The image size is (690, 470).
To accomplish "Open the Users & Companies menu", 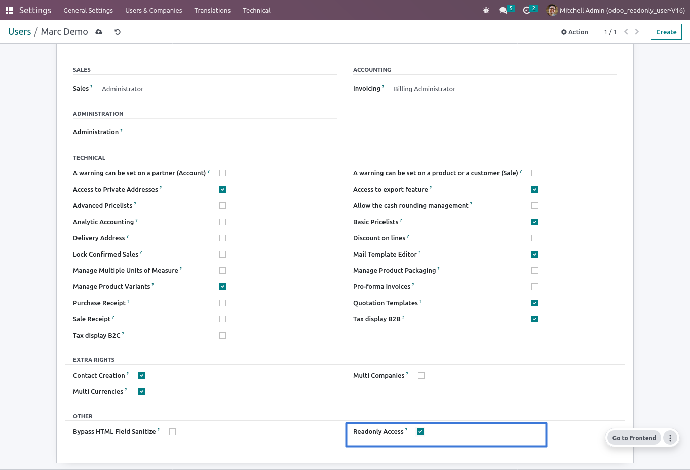I will pos(154,10).
